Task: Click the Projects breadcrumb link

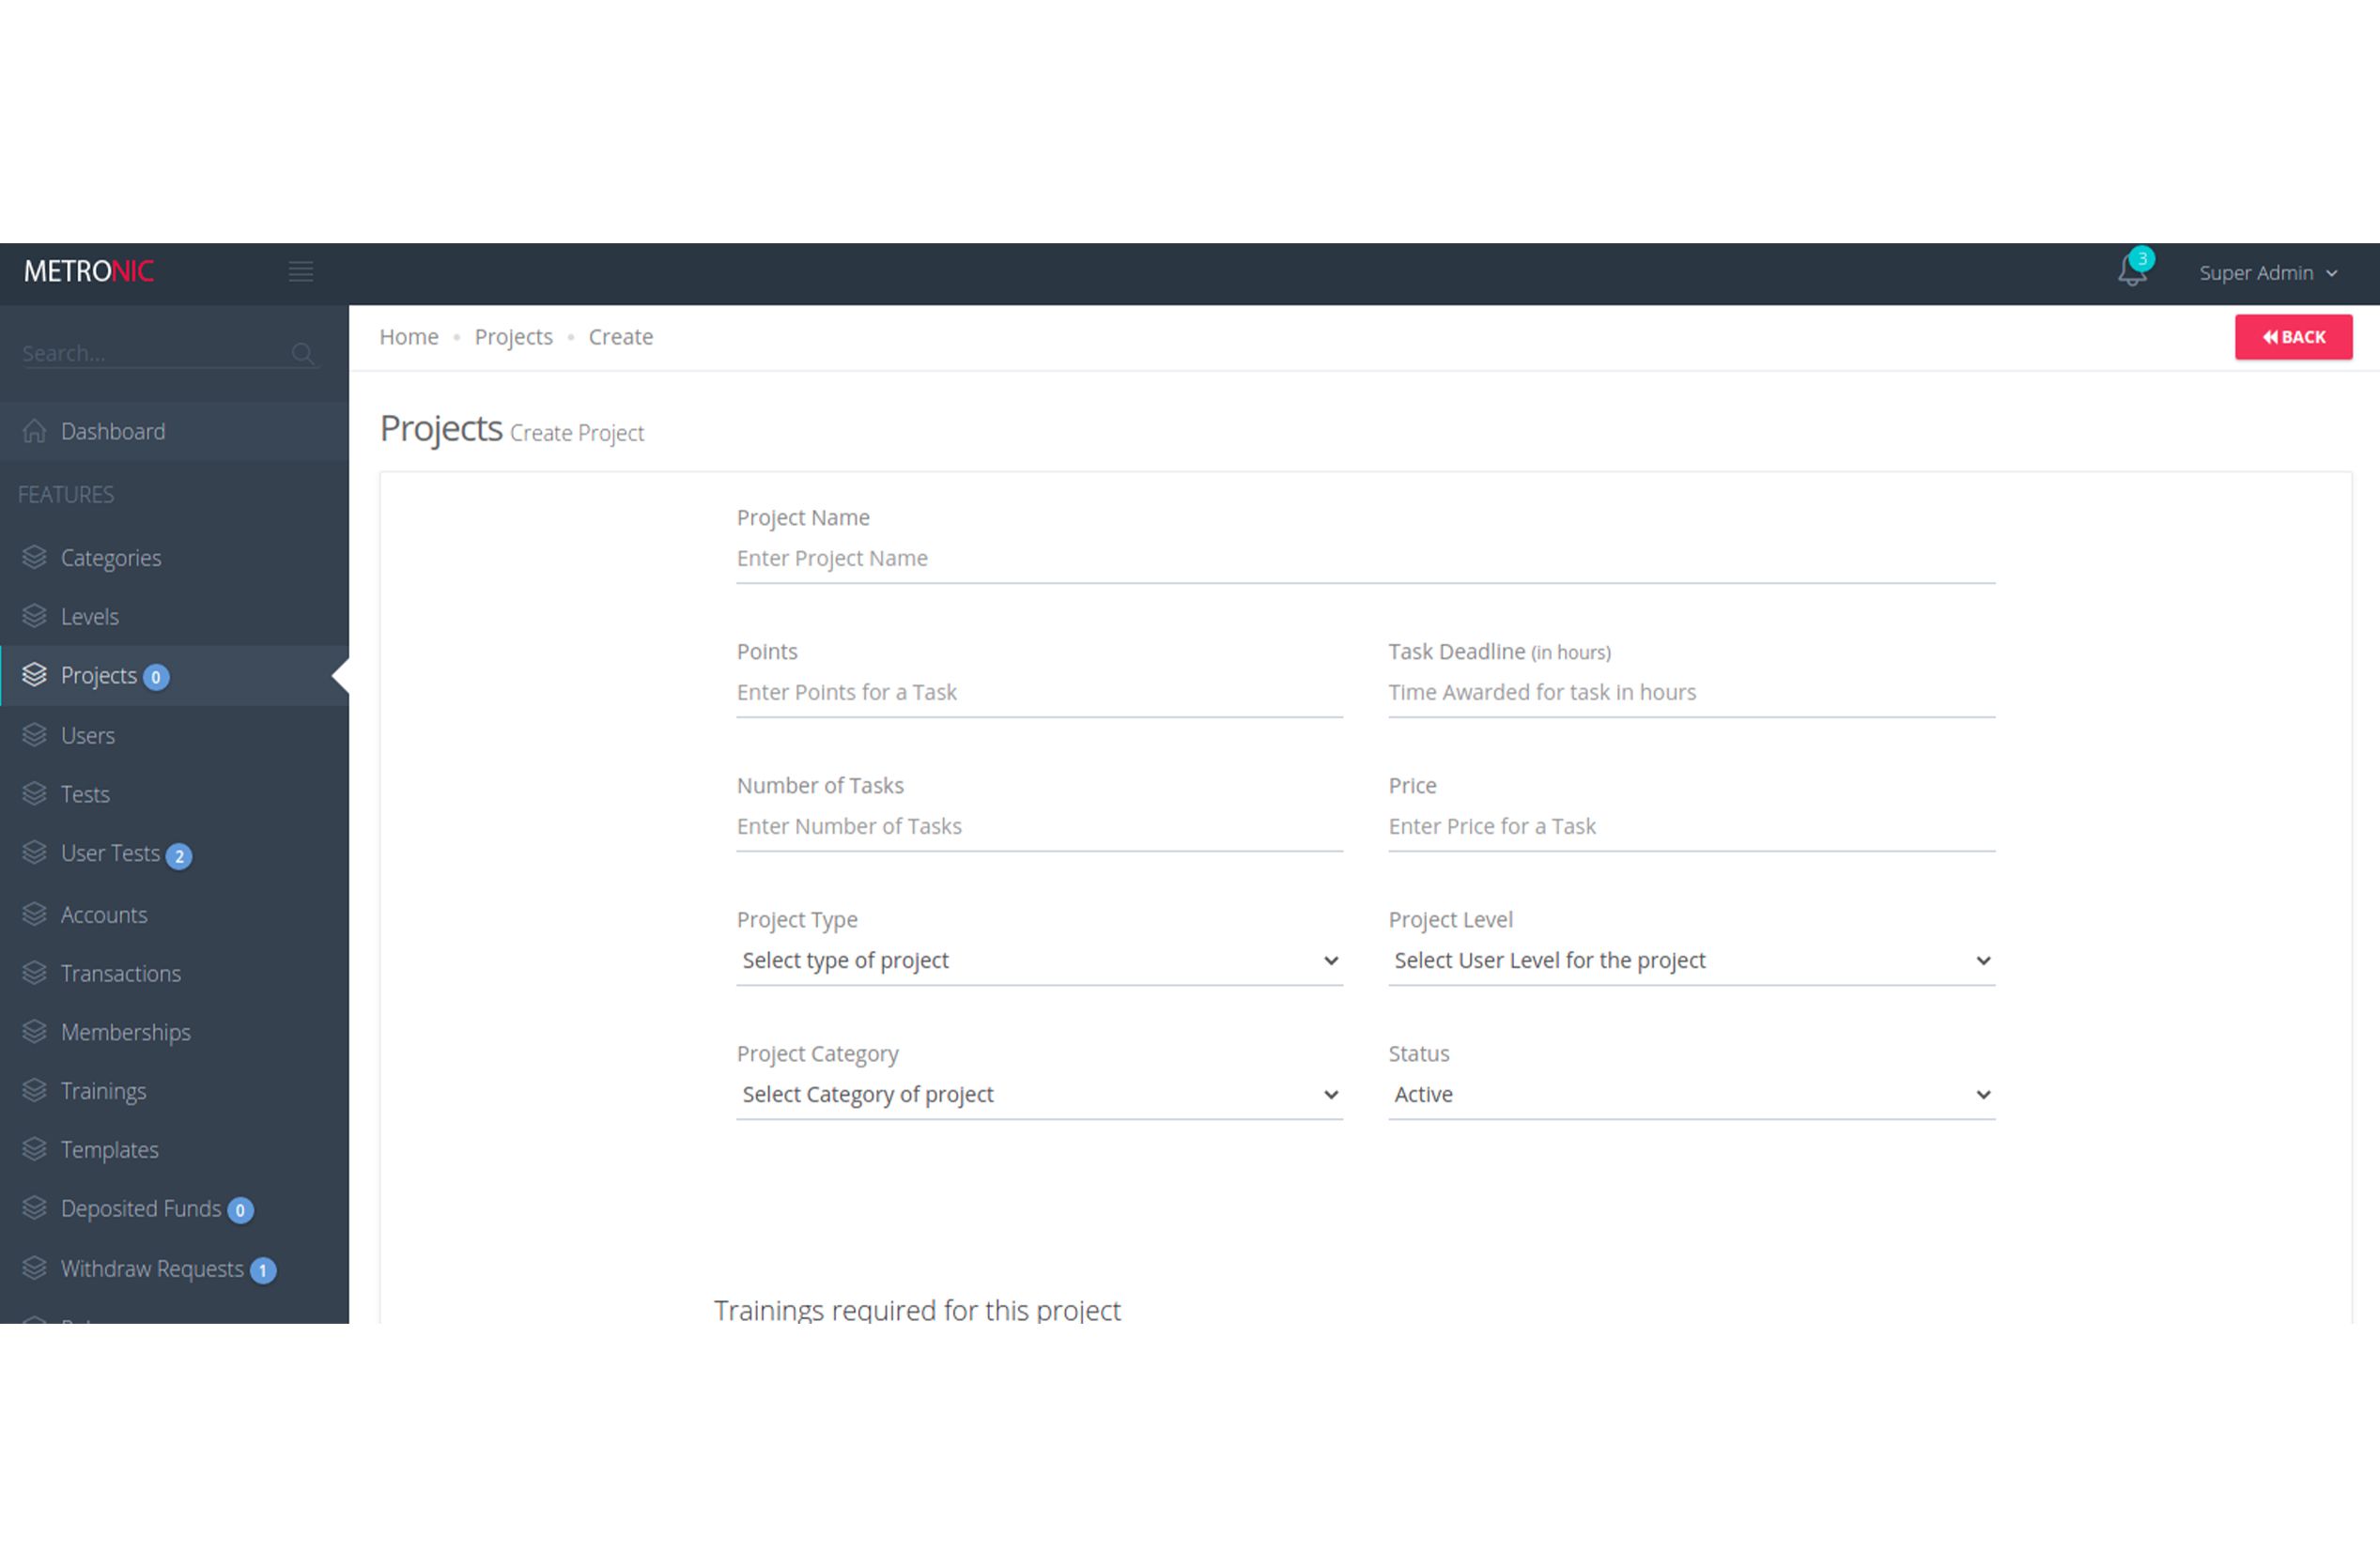Action: tap(513, 337)
